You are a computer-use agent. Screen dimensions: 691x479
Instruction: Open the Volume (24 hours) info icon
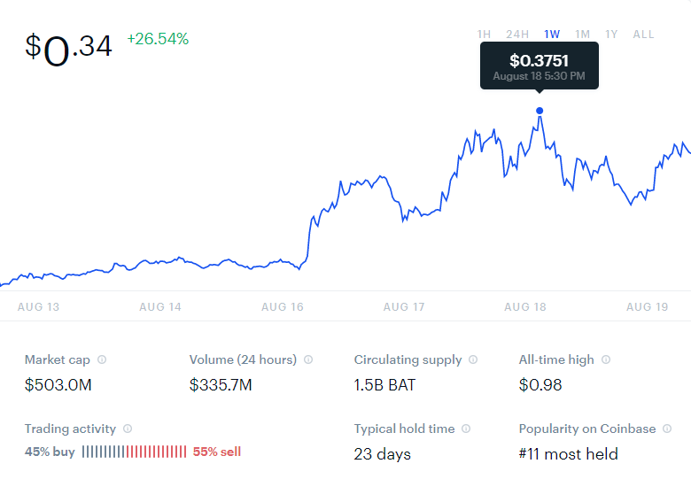click(x=308, y=359)
